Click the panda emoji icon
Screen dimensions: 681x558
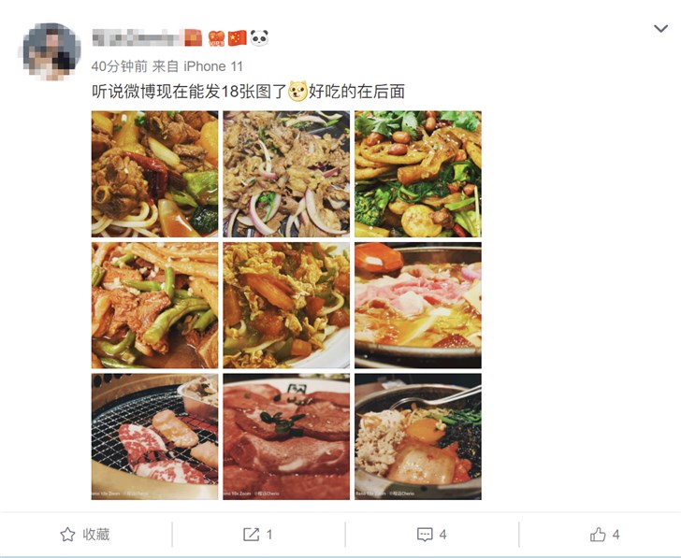click(x=259, y=38)
